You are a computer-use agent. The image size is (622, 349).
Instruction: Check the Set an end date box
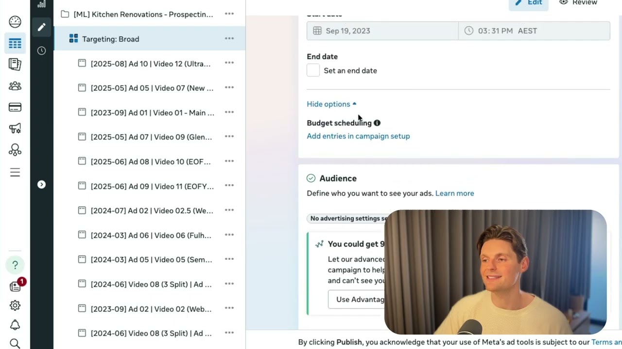coord(313,70)
